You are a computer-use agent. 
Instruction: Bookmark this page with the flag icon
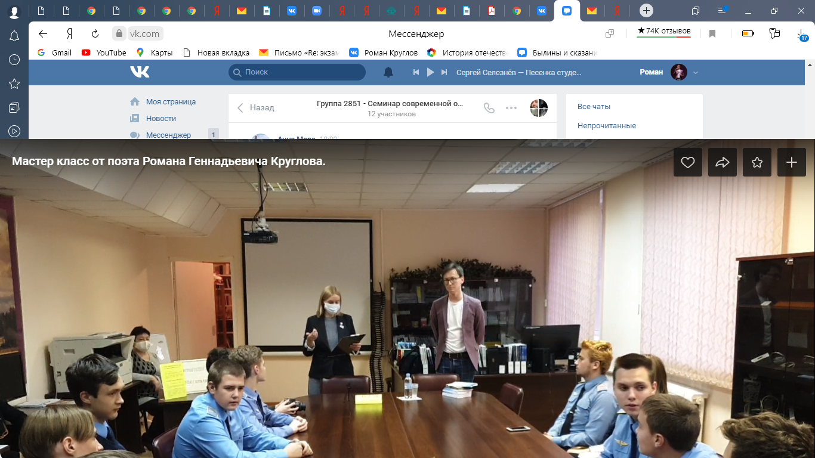(x=712, y=34)
